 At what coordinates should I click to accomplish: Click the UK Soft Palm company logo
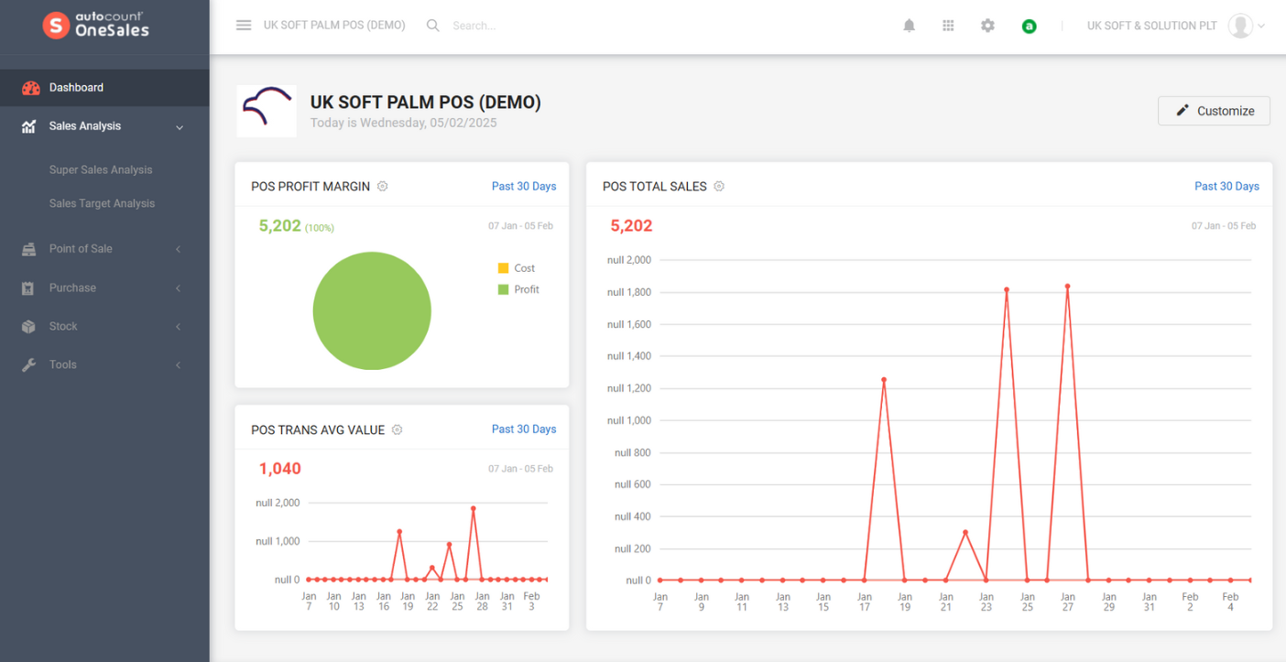(267, 111)
